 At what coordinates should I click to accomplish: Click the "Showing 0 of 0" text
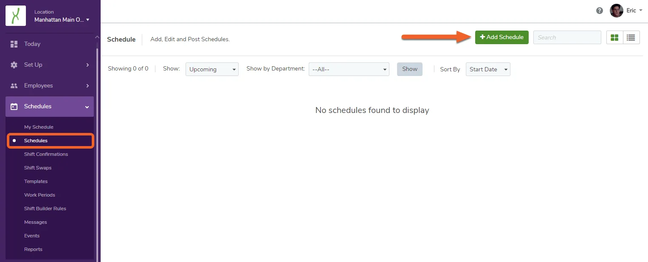(128, 68)
